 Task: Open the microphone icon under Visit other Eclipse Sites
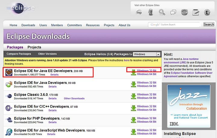click(151, 12)
